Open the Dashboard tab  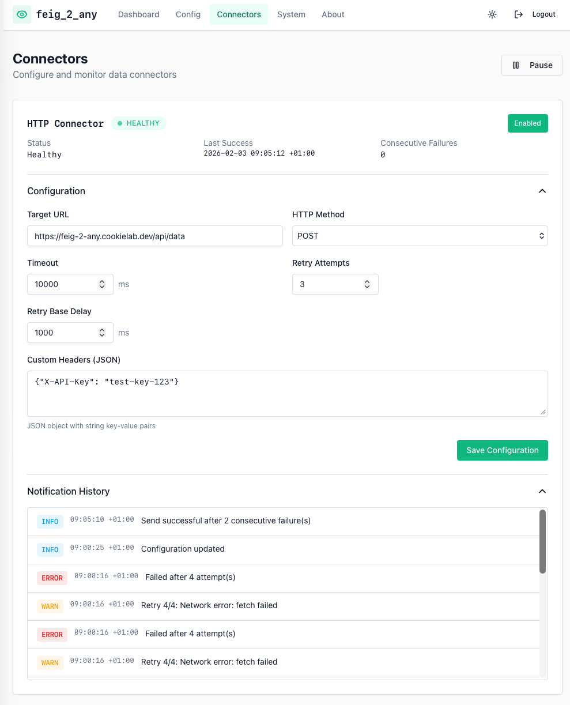[138, 14]
